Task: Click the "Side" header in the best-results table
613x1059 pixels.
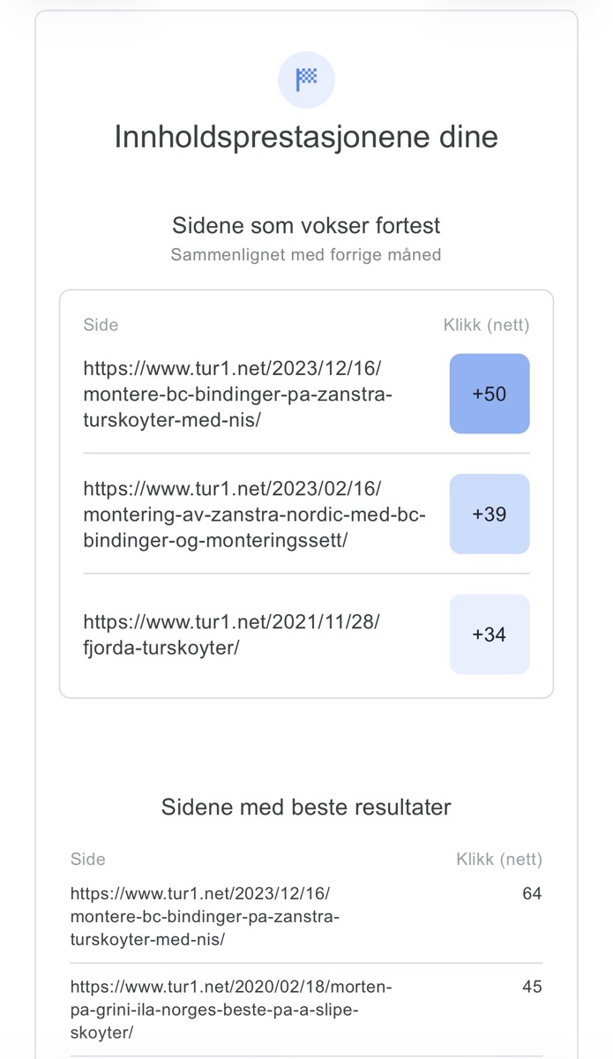Action: click(x=88, y=860)
